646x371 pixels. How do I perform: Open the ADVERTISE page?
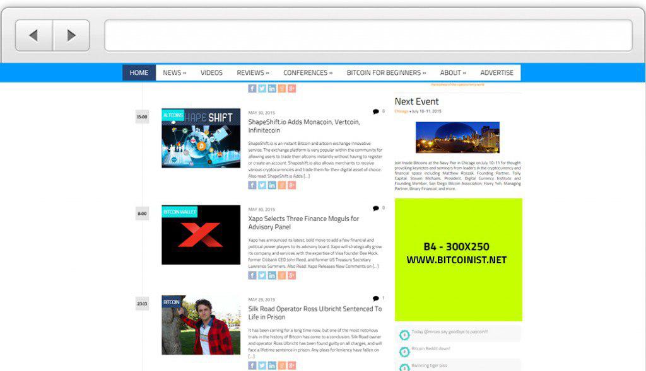point(496,72)
